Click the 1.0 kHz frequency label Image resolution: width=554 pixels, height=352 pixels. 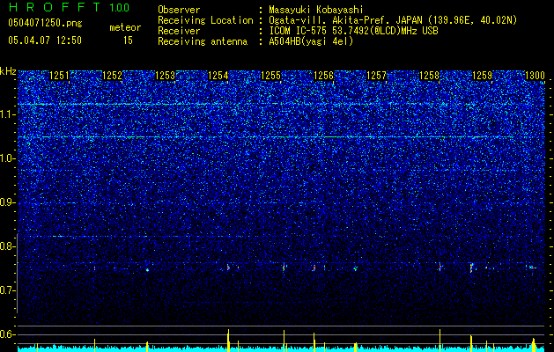8,158
